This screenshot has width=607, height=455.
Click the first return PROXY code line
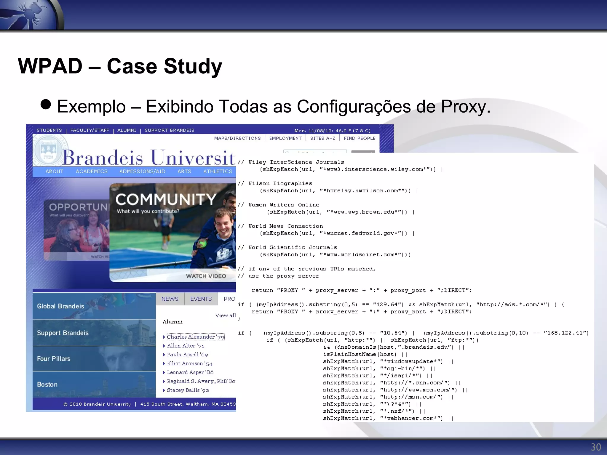[x=362, y=290]
